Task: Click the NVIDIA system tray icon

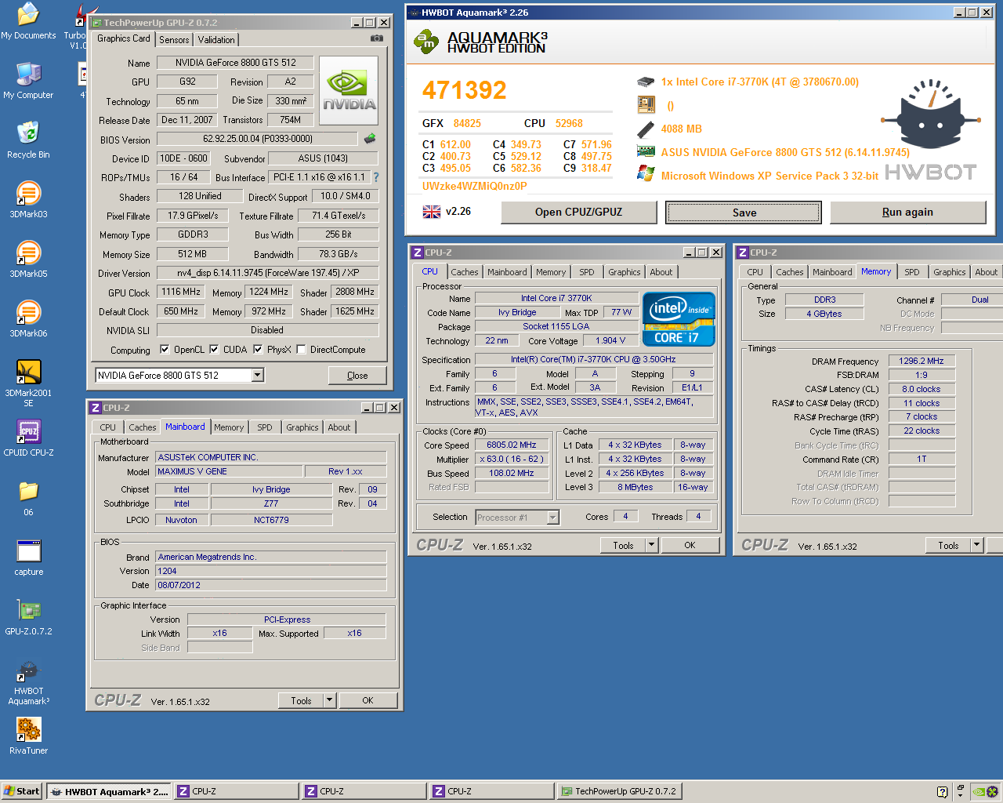Action: 978,791
